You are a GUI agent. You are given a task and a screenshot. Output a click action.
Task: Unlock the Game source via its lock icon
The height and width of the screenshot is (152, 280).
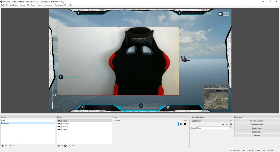pyautogui.click(x=61, y=130)
